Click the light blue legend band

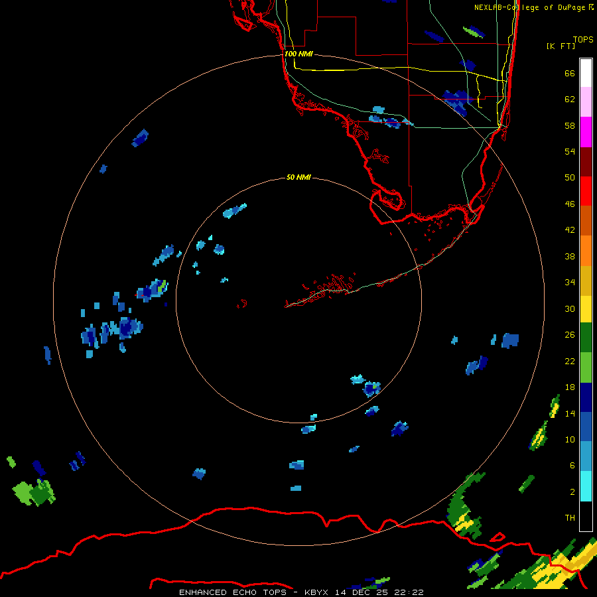pyautogui.click(x=586, y=456)
